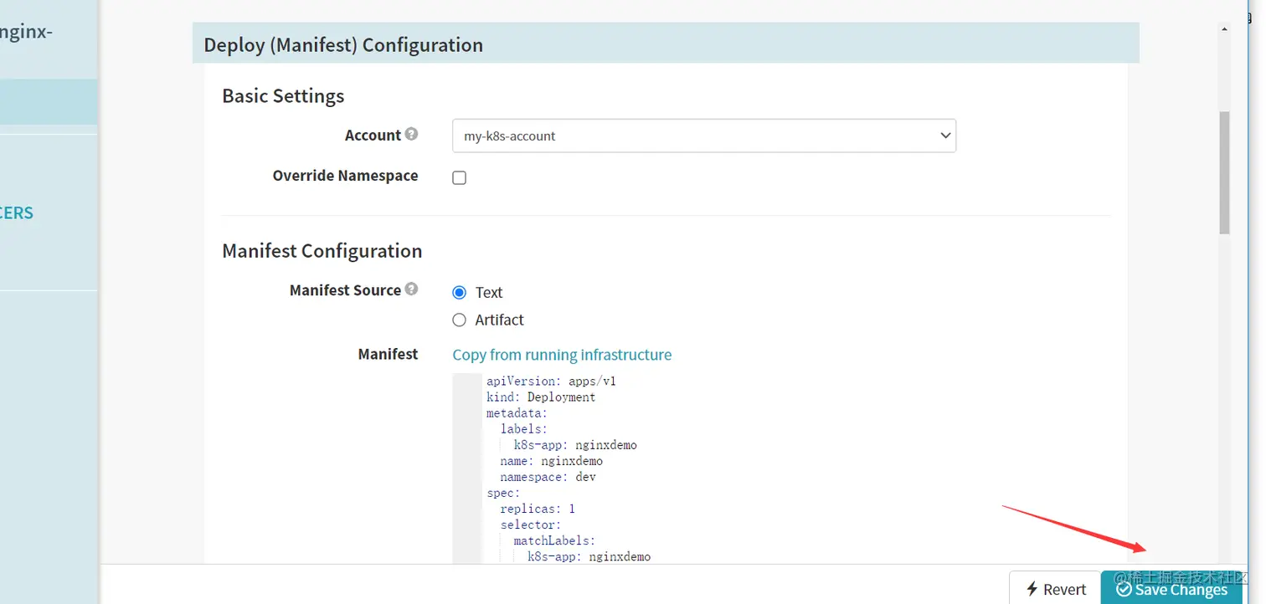This screenshot has height=604, width=1266.
Task: Click the scrollbar up arrow
Action: click(x=1224, y=29)
